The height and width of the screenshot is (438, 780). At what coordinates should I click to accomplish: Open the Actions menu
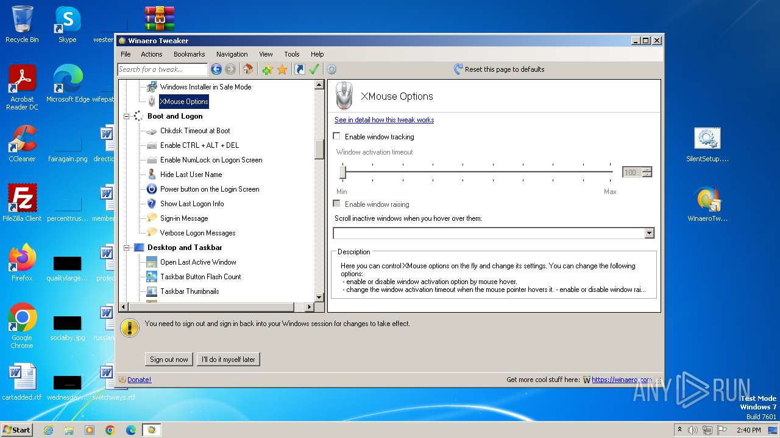point(152,54)
